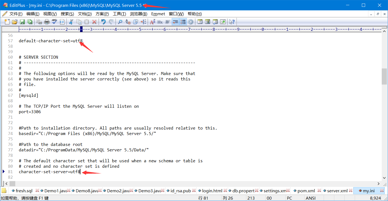Click the folder icon beside document tabs

pos(4,191)
